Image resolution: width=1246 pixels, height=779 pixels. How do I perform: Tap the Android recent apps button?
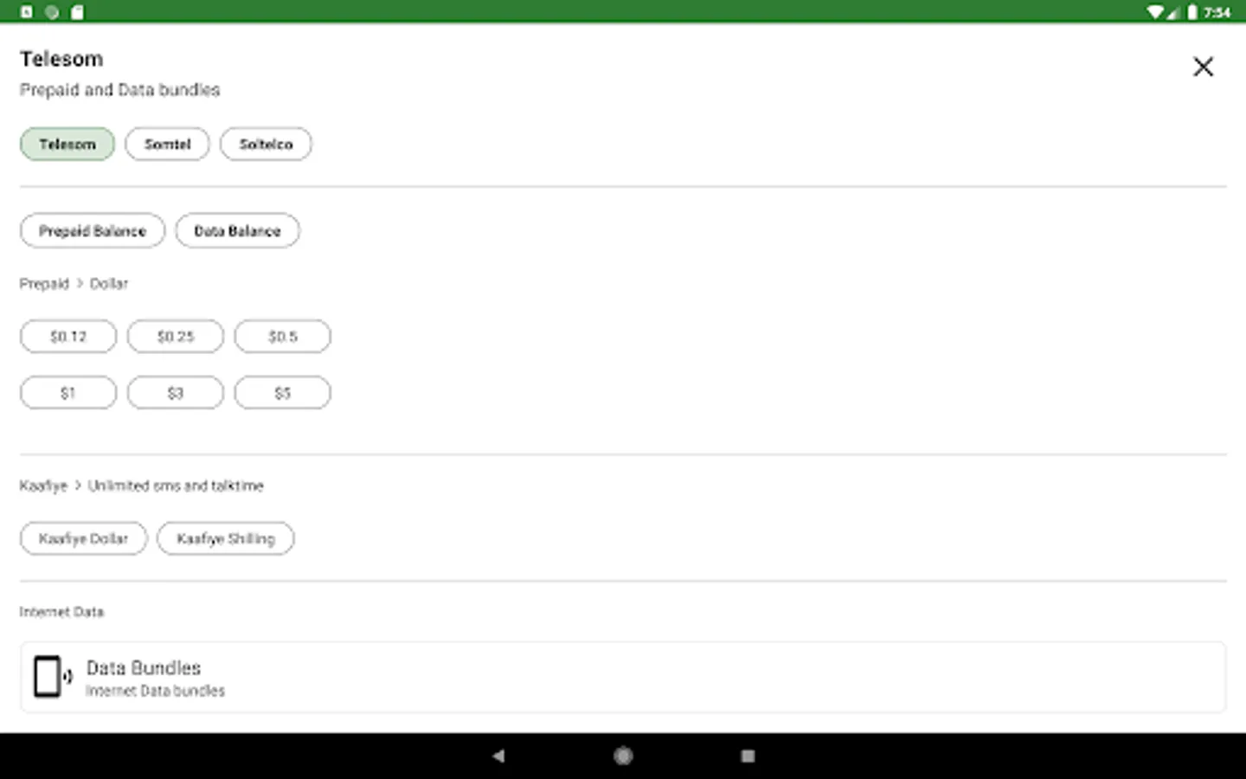(x=748, y=756)
